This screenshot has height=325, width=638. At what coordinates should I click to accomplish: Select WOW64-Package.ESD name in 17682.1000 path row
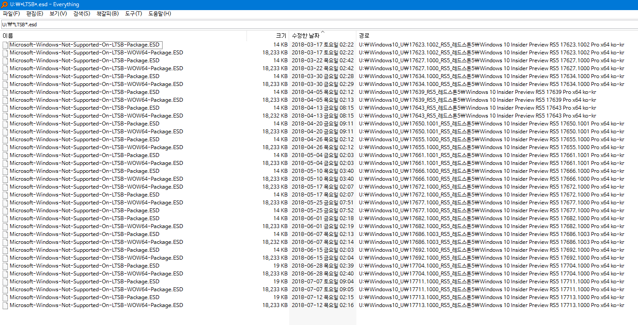tap(96, 226)
